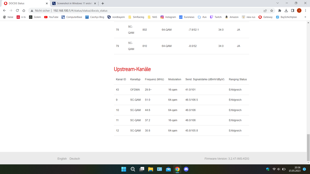Open the NAS bookmark folder
Viewport: 310px width, 174px height.
tap(152, 17)
